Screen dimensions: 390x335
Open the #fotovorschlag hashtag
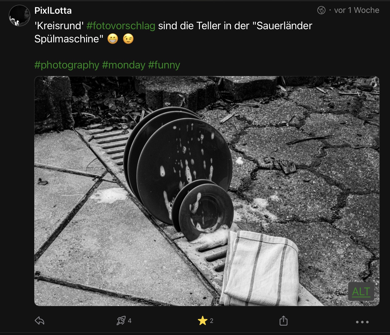121,26
